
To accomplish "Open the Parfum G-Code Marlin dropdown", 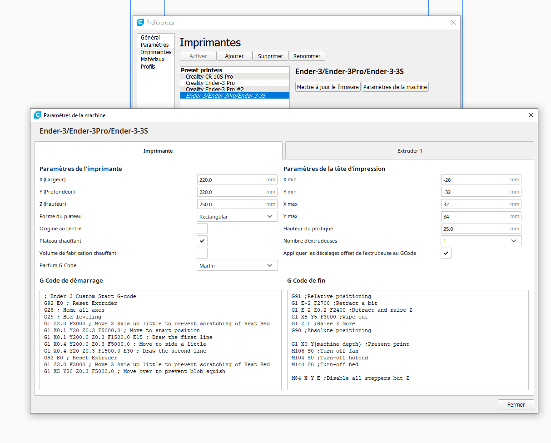I will click(237, 265).
